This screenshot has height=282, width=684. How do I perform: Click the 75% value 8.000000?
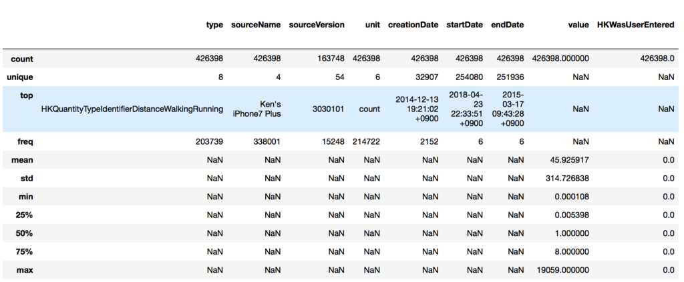[572, 251]
